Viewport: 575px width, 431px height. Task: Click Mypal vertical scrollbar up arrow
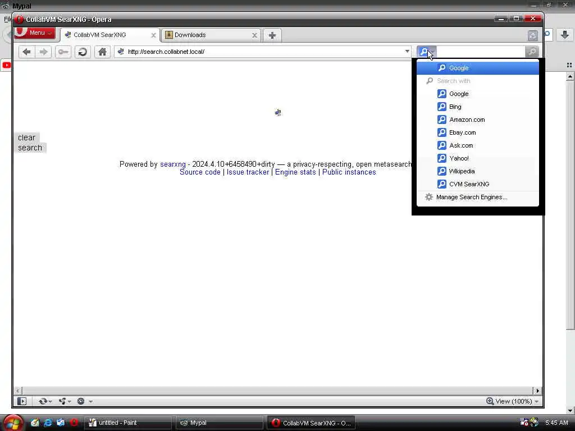[570, 76]
